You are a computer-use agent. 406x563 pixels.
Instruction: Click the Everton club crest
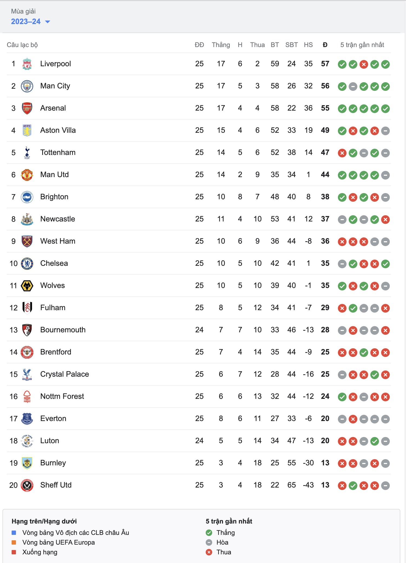click(27, 419)
